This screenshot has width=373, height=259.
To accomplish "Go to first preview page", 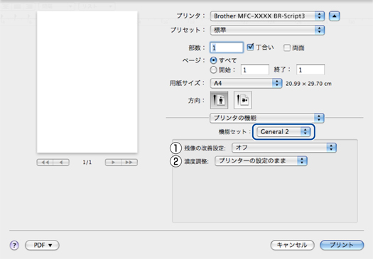I will click(x=45, y=162).
